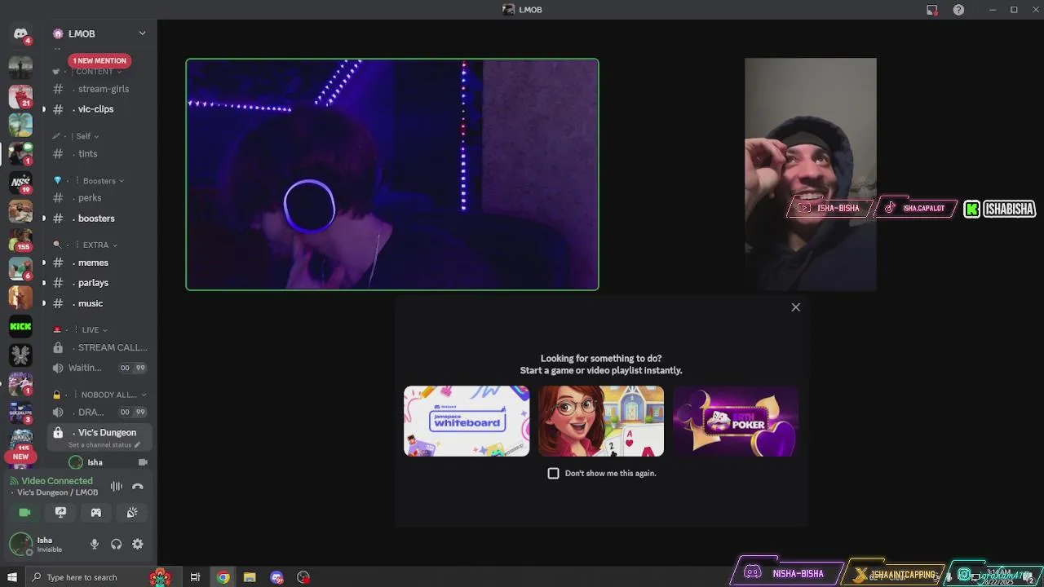Open the inbox icon in title bar
Screen dimensions: 1044x587
[x=932, y=10]
